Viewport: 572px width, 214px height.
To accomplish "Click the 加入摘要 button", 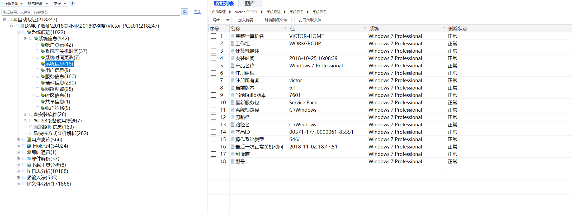I will pos(245,20).
